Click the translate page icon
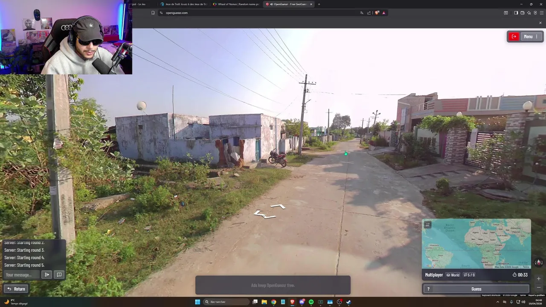 click(x=362, y=13)
